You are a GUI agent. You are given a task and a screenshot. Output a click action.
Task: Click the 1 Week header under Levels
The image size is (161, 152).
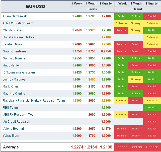[x=77, y=4]
